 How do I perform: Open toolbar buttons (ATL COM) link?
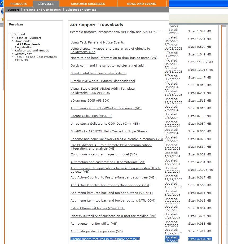click(x=113, y=201)
